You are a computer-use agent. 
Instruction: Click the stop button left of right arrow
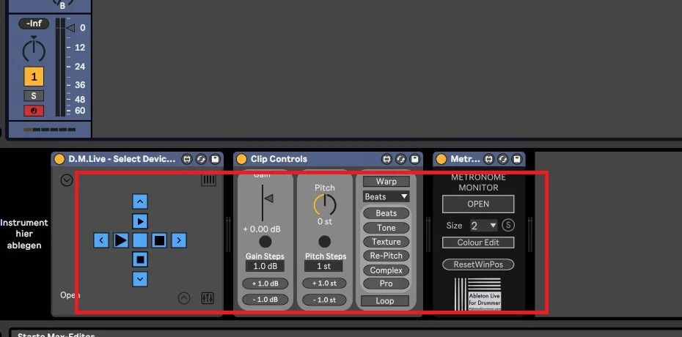[x=159, y=240]
